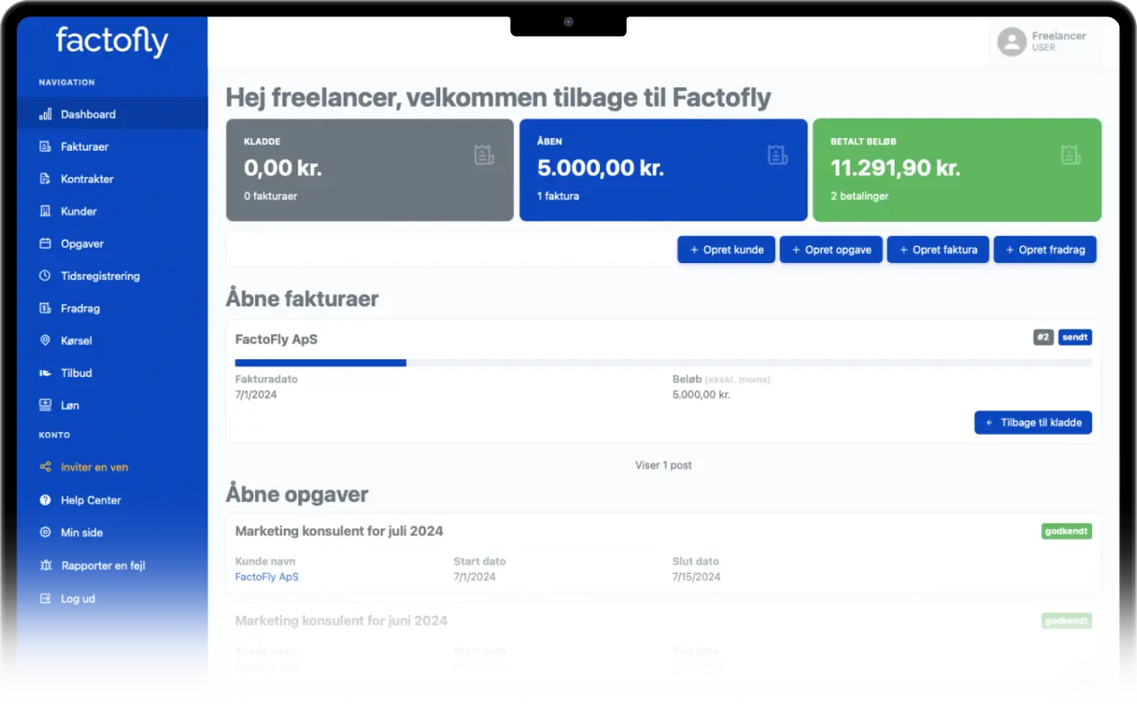Click the invoice icon on Betalt beløb card
This screenshot has width=1137, height=704.
pos(1071,155)
